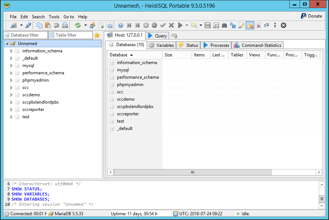This screenshot has height=220, width=329.
Task: Click the yellow favorites star icon
Action: click(x=97, y=35)
